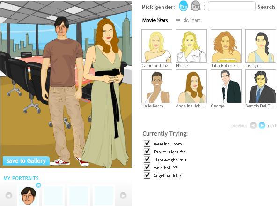Uncheck the Angelina Jolie checkbox
The width and height of the screenshot is (279, 206).
pyautogui.click(x=147, y=175)
